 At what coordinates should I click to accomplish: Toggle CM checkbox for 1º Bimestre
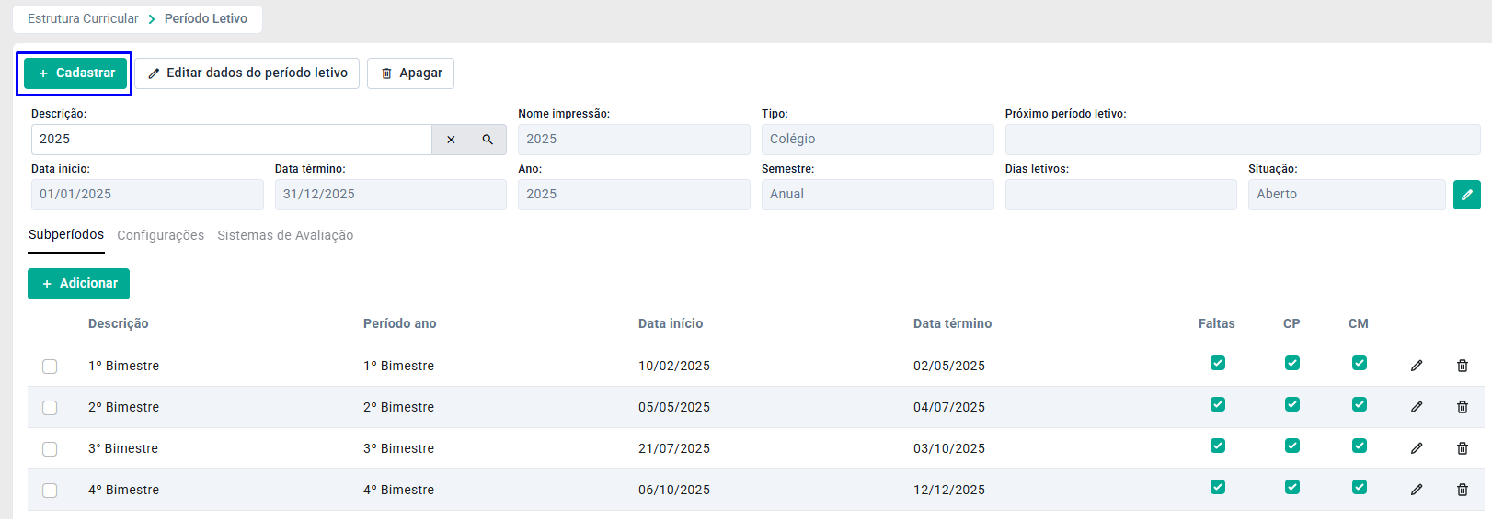tap(1360, 363)
